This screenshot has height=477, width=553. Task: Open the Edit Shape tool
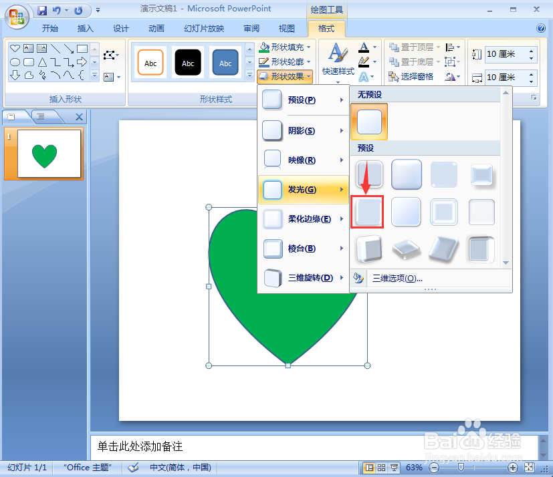111,55
